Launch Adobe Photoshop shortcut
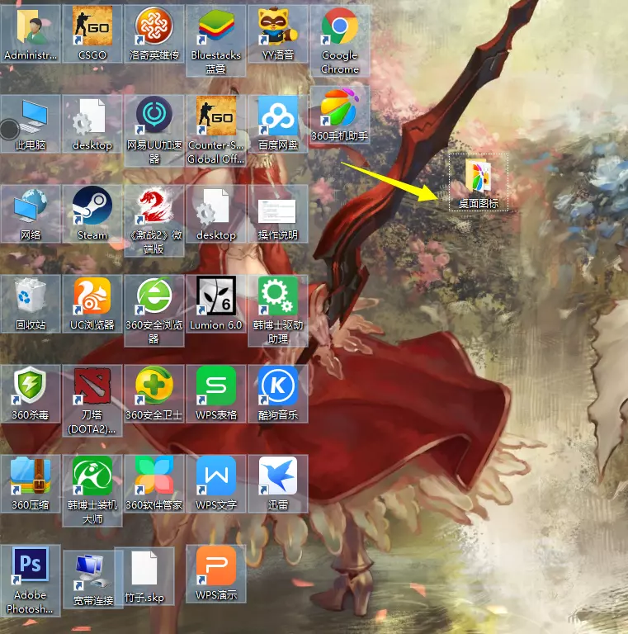The height and width of the screenshot is (634, 628). click(31, 580)
